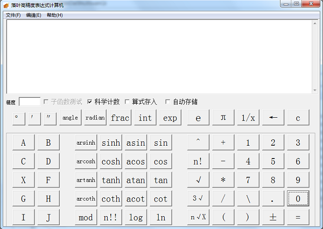Click the right parenthesis button
Viewport: 323px width, 229px height.
click(x=248, y=217)
